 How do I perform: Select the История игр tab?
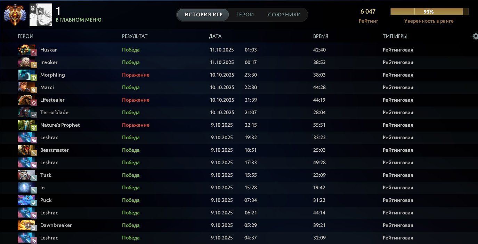pyautogui.click(x=203, y=15)
